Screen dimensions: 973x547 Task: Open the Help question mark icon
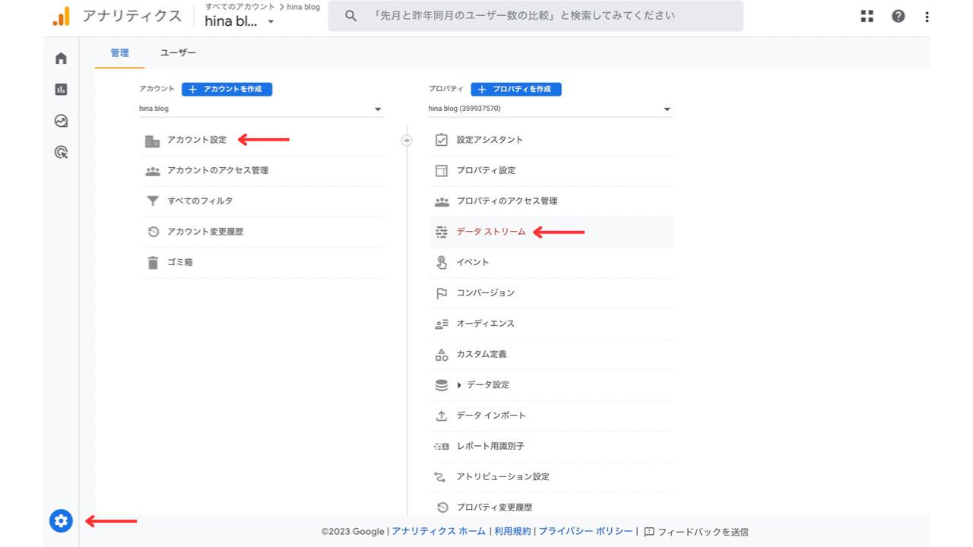coord(898,16)
